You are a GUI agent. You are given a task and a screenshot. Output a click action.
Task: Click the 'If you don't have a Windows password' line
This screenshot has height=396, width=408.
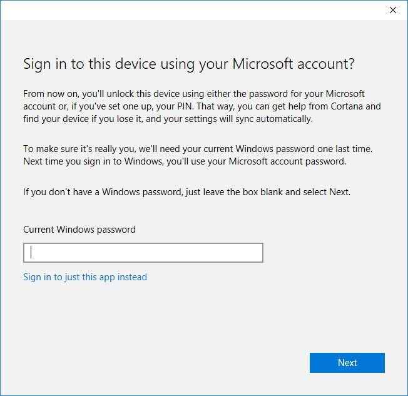pyautogui.click(x=187, y=192)
